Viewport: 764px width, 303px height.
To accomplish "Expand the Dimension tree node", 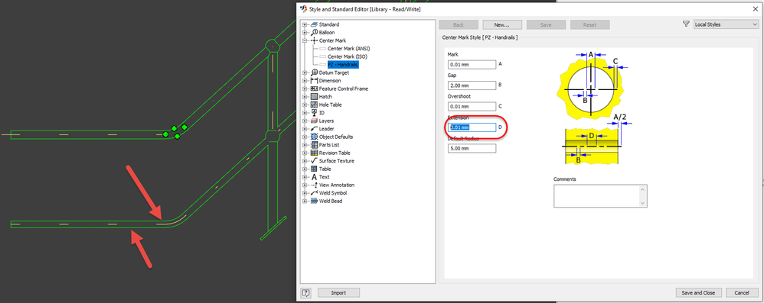I will click(305, 81).
